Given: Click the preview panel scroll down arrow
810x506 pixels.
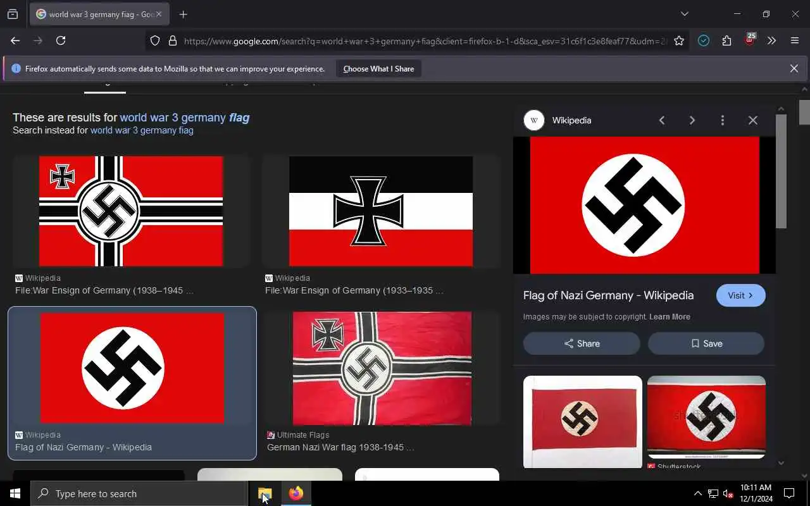Looking at the screenshot, I should 781,462.
